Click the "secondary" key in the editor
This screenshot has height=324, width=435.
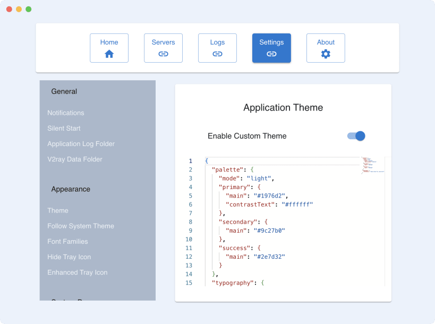tap(238, 222)
